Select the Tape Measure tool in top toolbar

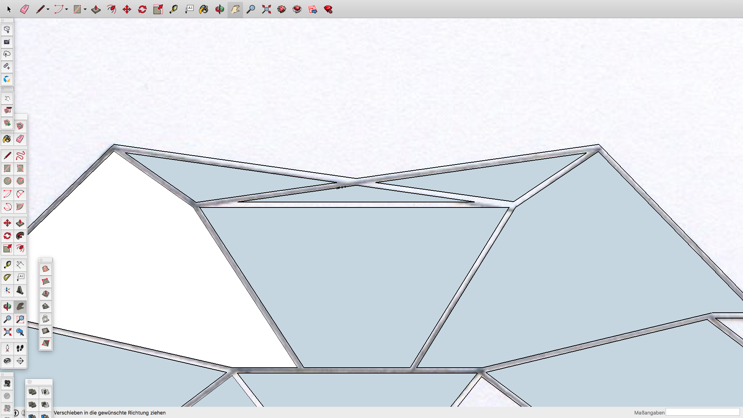[173, 9]
